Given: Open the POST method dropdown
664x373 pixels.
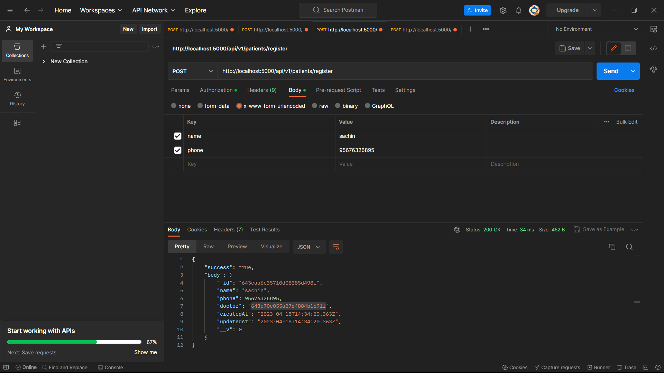Looking at the screenshot, I should click(x=192, y=71).
